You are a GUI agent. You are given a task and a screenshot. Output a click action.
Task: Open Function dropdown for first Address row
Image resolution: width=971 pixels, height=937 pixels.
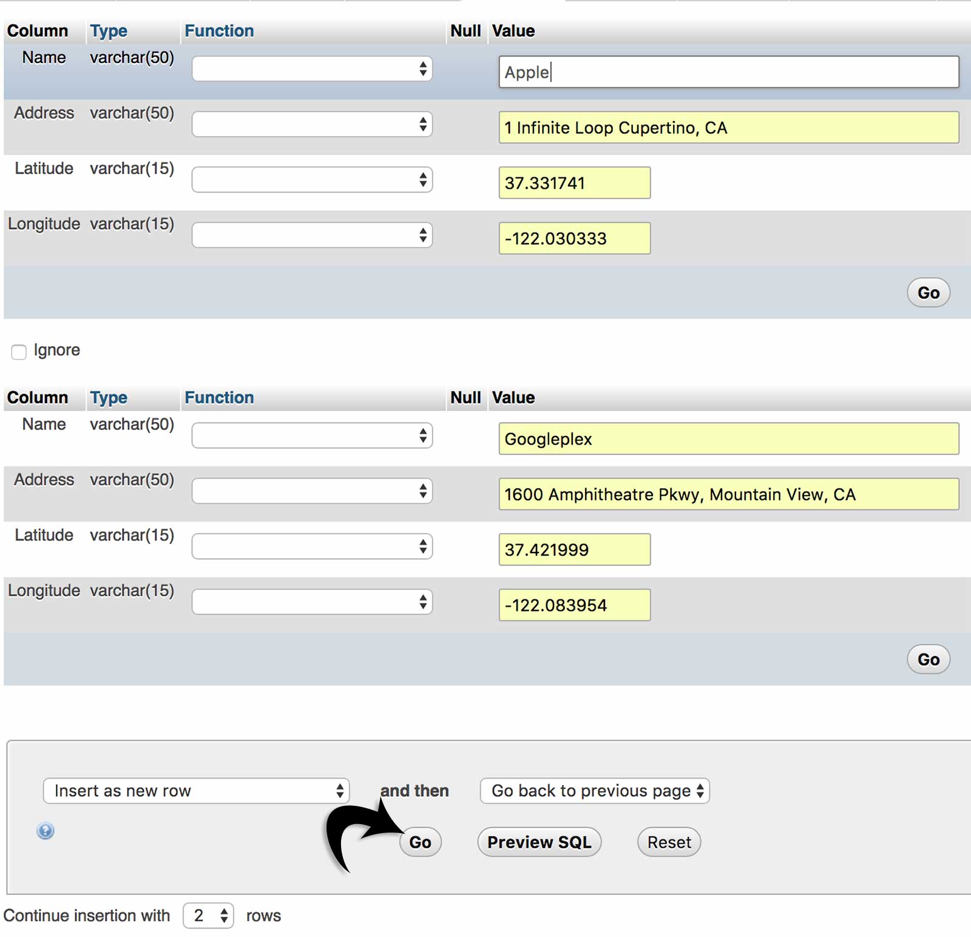[x=312, y=124]
